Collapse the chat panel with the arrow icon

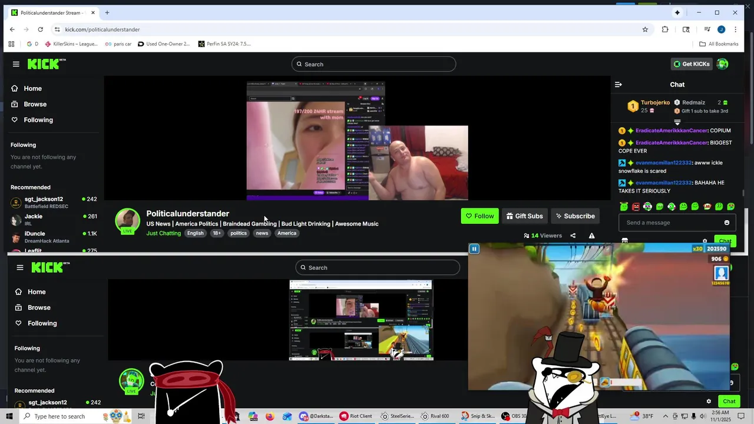pos(618,85)
